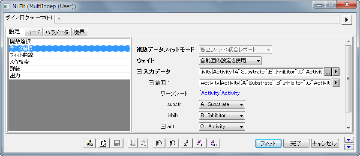Click the 完了 button
The height and width of the screenshot is (156, 360).
[296, 144]
